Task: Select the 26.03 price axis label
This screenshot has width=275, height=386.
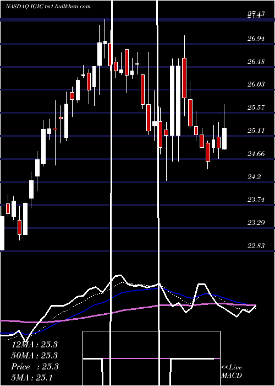Action: [256, 84]
